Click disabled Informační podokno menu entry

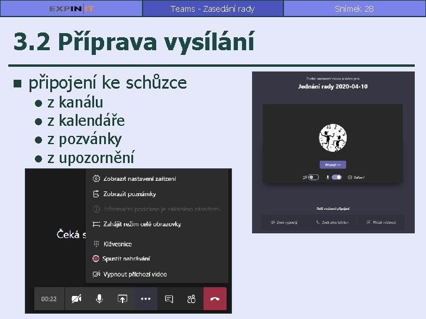point(157,209)
